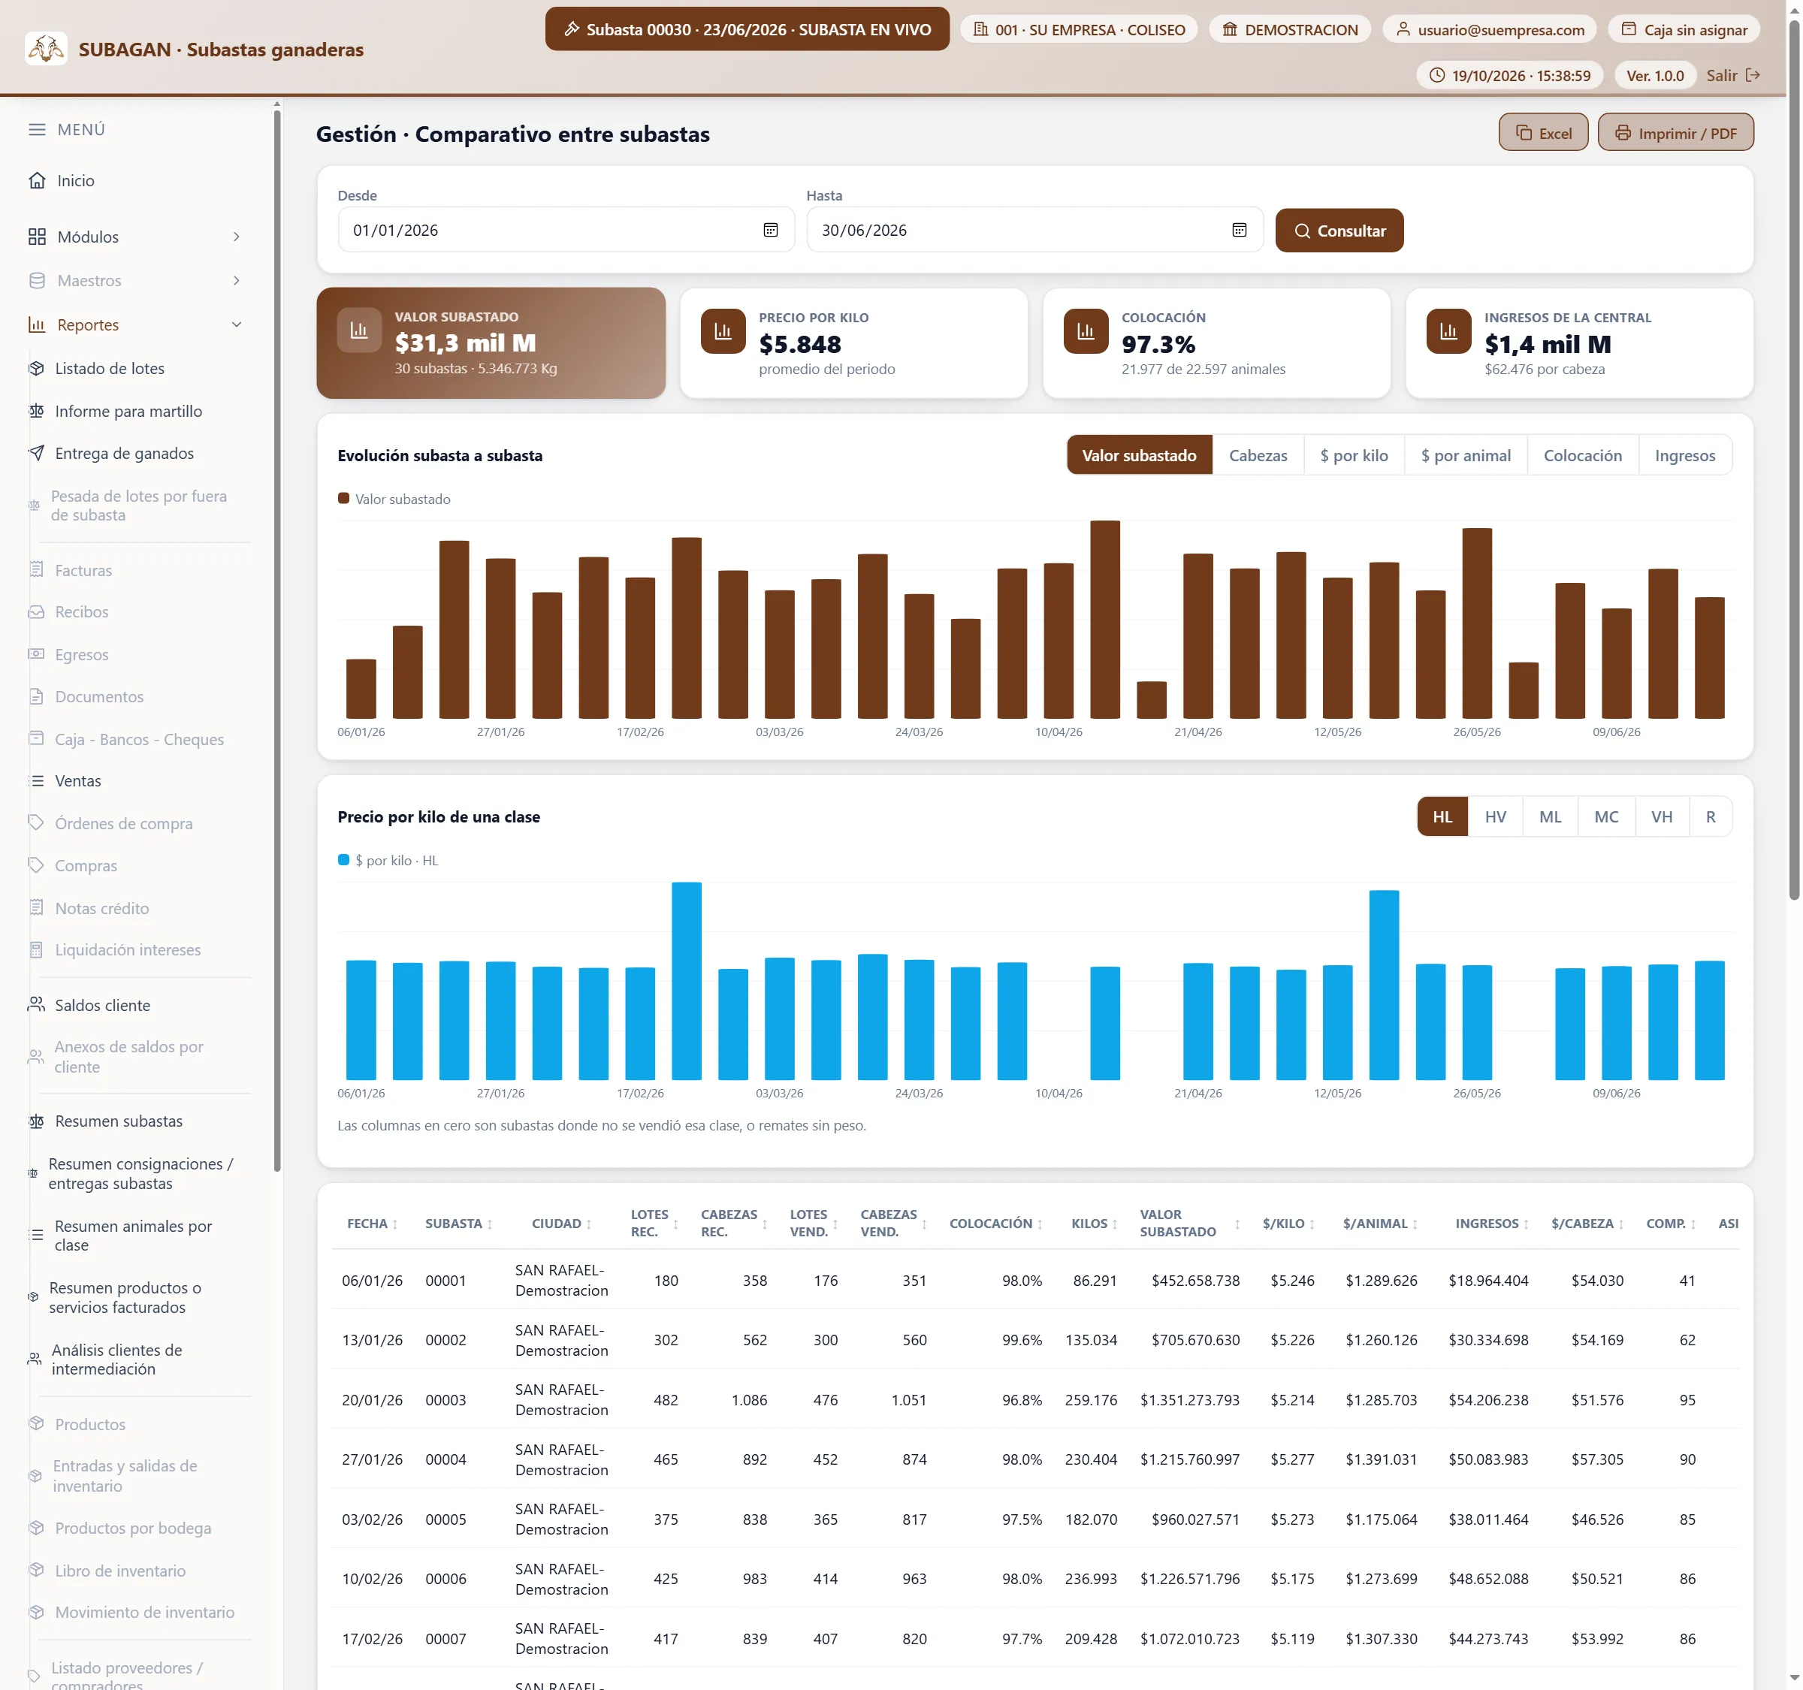Choose class MC for price chart

tap(1606, 817)
